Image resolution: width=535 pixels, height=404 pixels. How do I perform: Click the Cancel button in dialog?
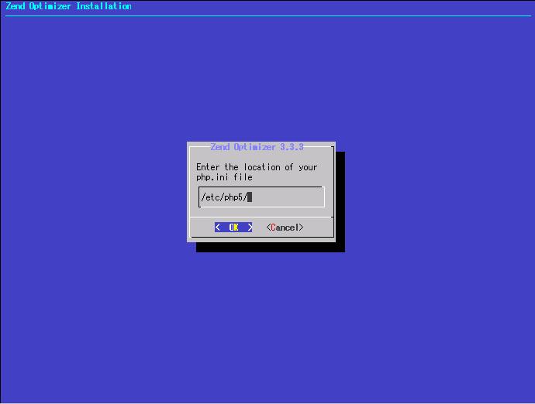click(x=285, y=228)
